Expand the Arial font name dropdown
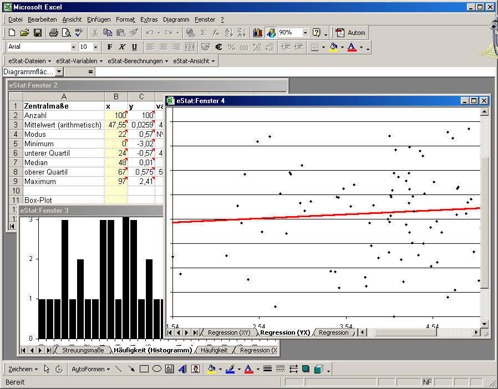498x389 pixels. (x=73, y=47)
